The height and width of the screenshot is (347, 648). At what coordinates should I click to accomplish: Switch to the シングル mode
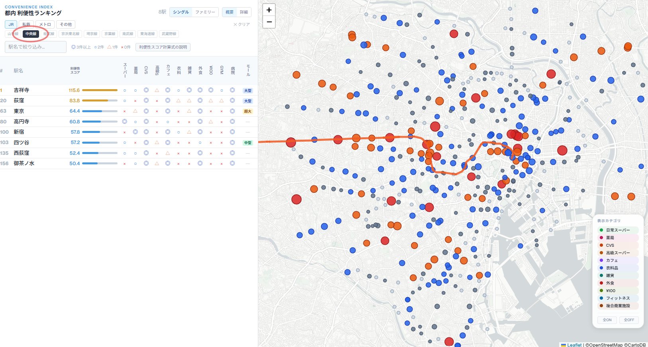coord(181,12)
